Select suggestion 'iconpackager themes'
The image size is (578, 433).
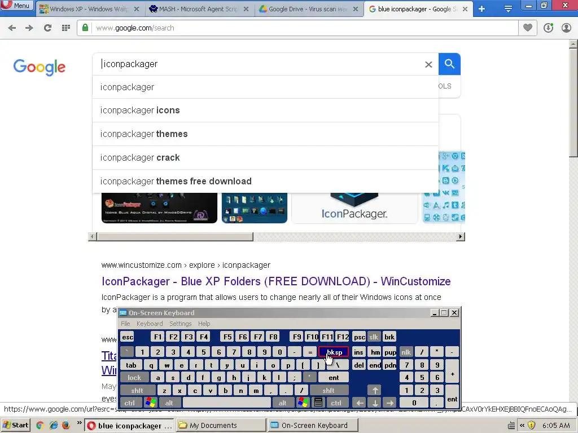coord(265,134)
